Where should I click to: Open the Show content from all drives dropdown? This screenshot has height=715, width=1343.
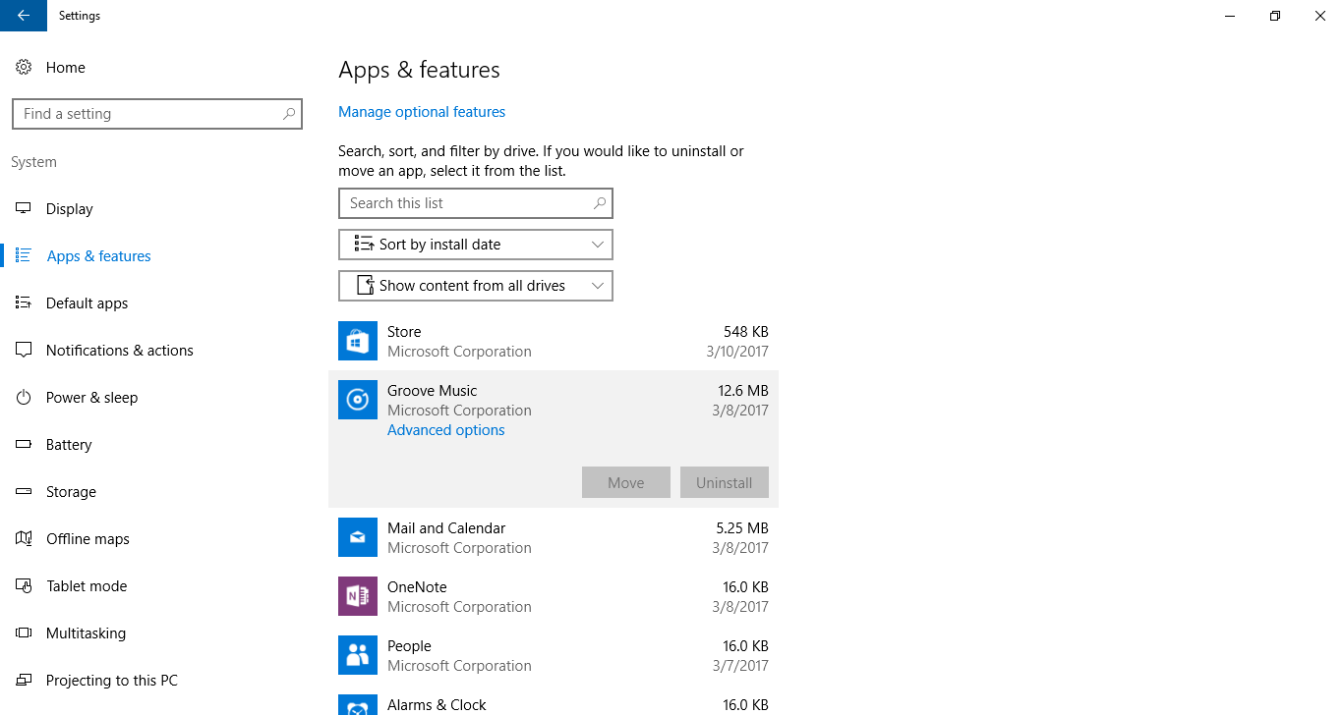tap(476, 286)
